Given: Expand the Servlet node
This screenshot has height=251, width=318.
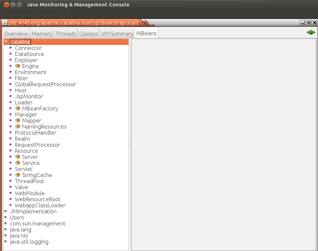Looking at the screenshot, I should point(11,169).
